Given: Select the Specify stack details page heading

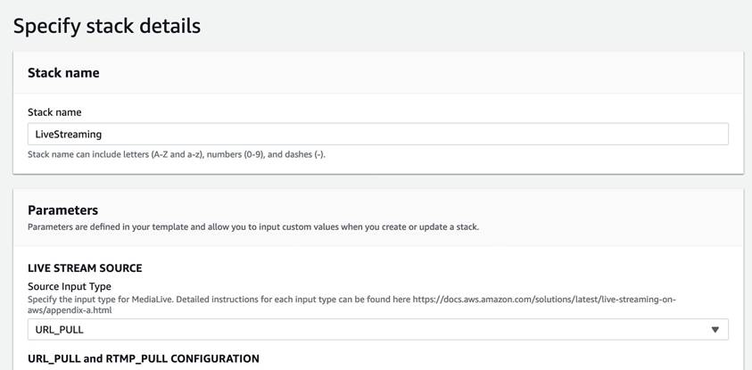Looking at the screenshot, I should click(x=107, y=27).
